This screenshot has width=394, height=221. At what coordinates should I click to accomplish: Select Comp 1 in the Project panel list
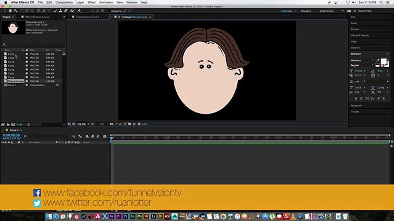[12, 85]
